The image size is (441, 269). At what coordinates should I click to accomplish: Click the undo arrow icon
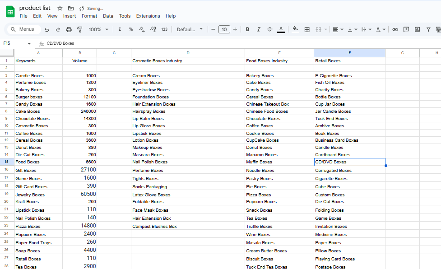pos(47,29)
